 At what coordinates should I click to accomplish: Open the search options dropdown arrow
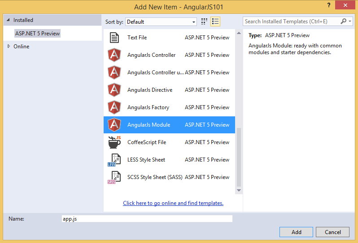click(x=350, y=21)
